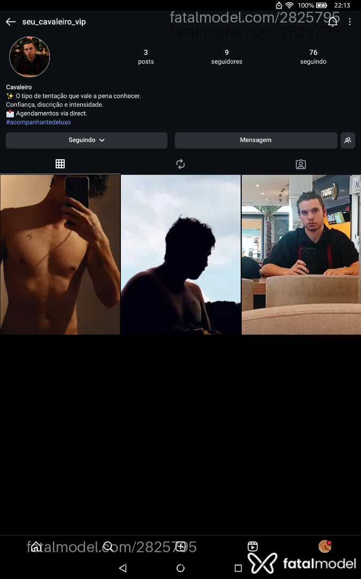
Task: Open the Reels tab icon
Action: click(x=252, y=546)
